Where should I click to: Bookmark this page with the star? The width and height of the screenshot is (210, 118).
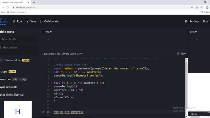tap(201, 8)
